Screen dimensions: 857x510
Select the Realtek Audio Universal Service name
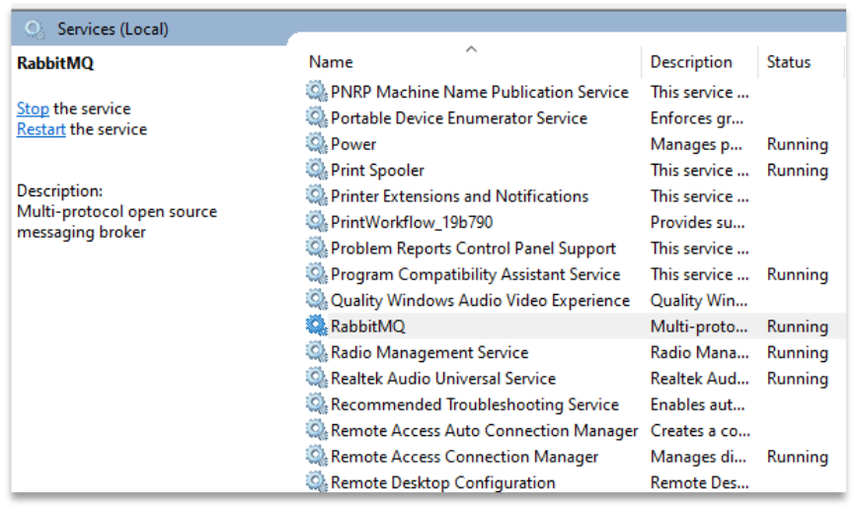(x=442, y=379)
